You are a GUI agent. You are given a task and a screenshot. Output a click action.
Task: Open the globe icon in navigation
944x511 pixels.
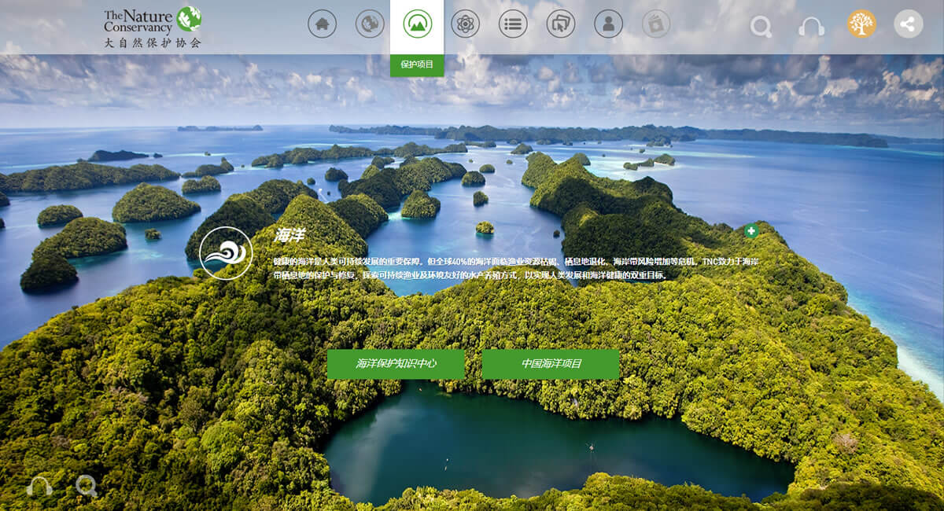tap(370, 24)
